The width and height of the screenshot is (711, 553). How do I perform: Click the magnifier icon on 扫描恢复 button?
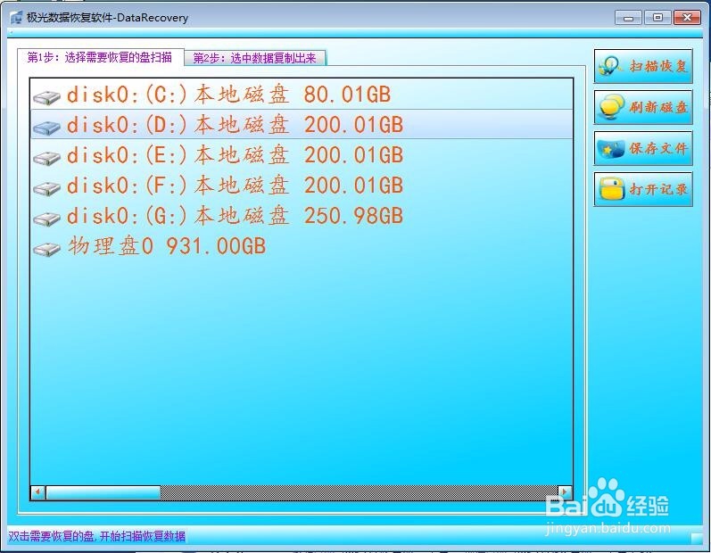(610, 67)
